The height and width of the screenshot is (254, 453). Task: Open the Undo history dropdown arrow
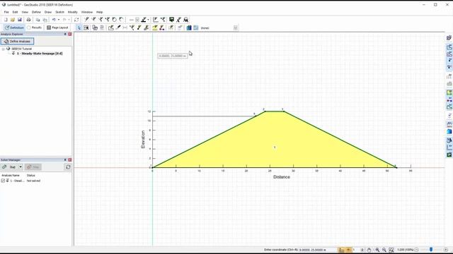point(59,20)
